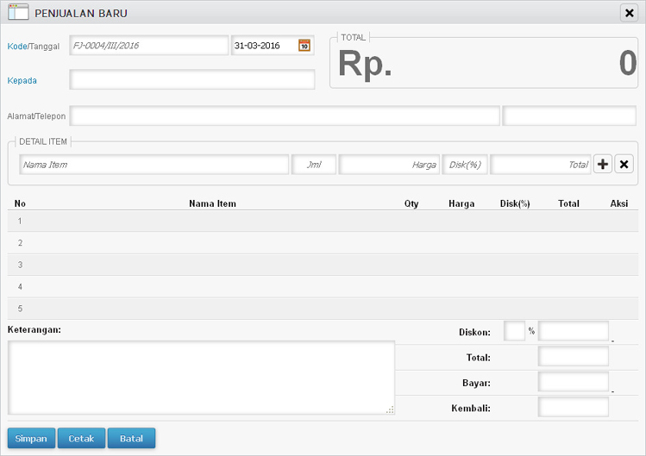Click the Aksi column header

pyautogui.click(x=619, y=203)
